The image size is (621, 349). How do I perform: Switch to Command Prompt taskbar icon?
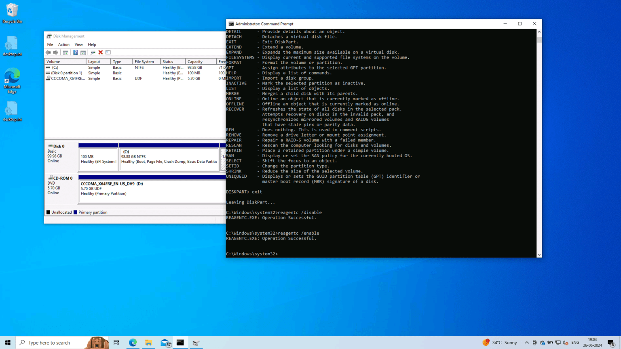tap(180, 343)
